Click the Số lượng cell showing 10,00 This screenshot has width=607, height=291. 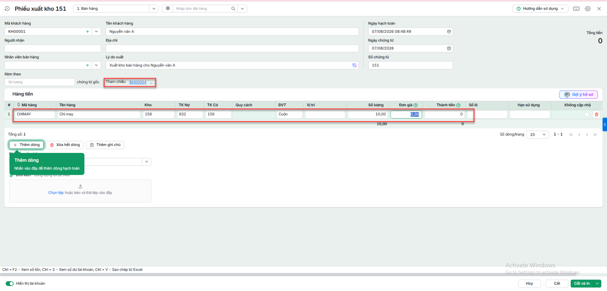click(368, 114)
